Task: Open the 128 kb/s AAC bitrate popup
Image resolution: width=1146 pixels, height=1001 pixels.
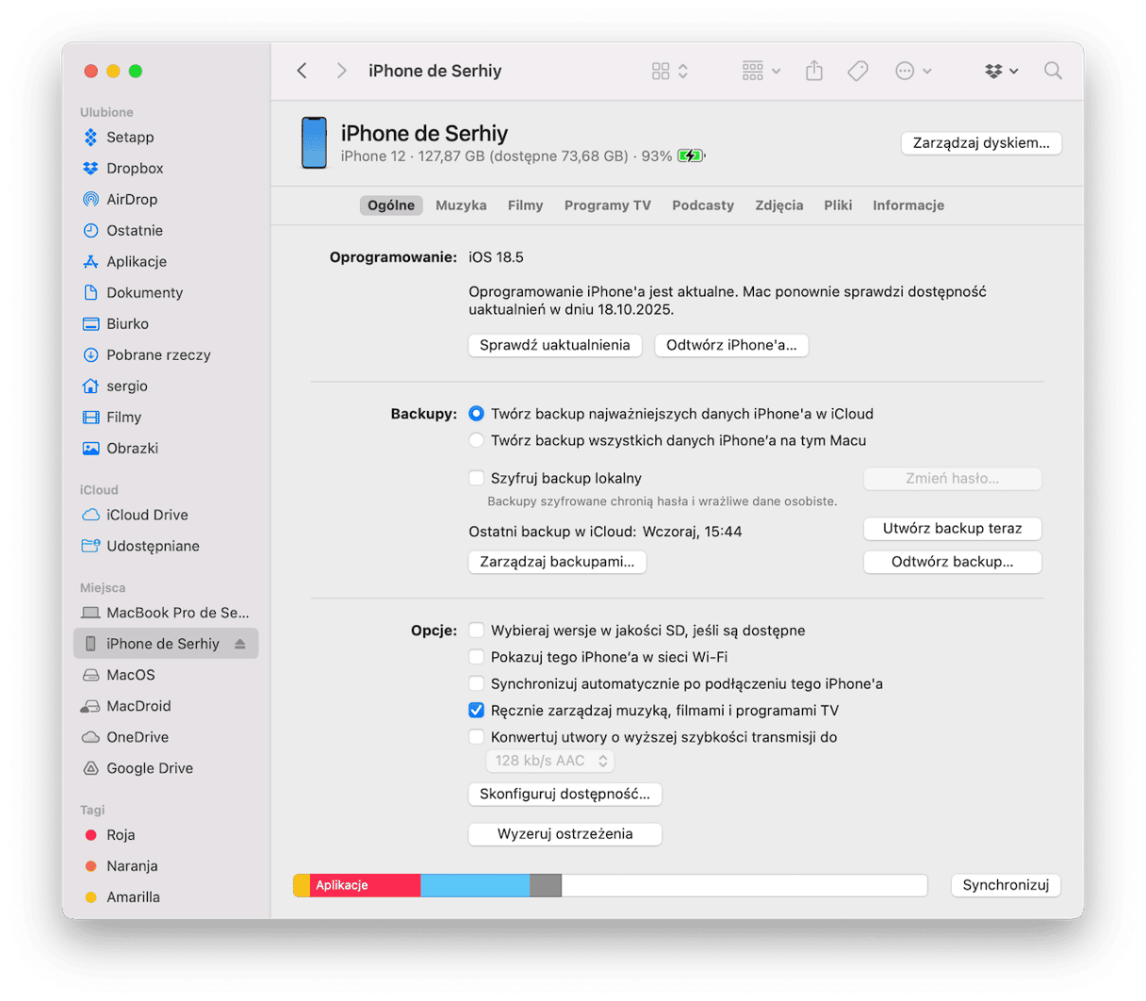Action: (x=550, y=761)
